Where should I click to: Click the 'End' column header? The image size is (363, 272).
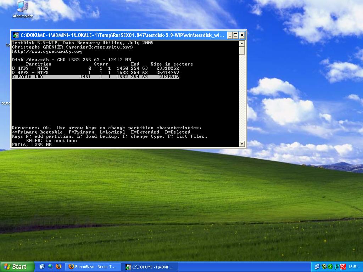coord(135,64)
